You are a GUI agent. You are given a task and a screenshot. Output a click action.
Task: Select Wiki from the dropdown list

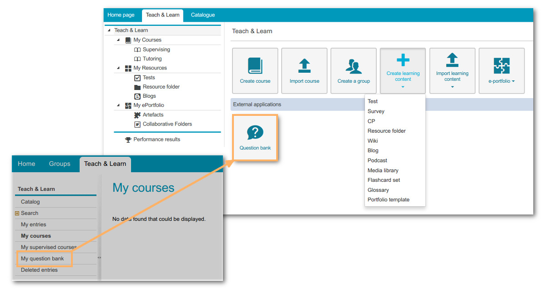373,141
